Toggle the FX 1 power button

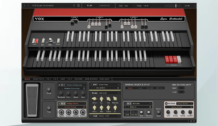[59, 85]
